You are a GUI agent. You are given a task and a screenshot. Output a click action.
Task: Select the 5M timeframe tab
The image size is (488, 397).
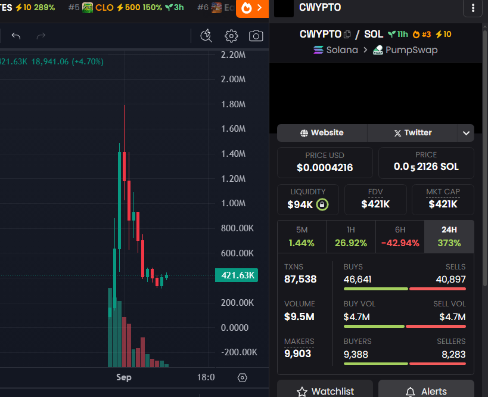tap(301, 237)
